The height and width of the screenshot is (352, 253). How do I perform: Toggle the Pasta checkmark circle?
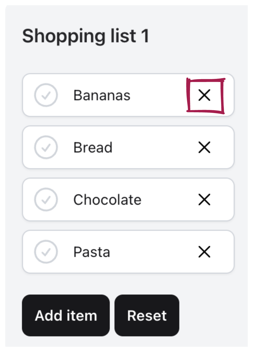46,252
